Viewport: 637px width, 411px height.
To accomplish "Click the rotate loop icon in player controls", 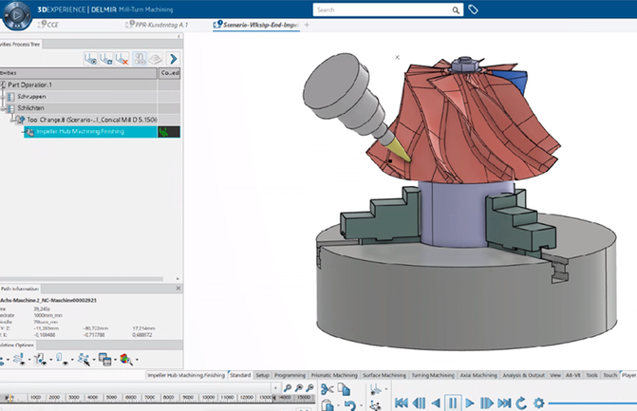I will [521, 403].
